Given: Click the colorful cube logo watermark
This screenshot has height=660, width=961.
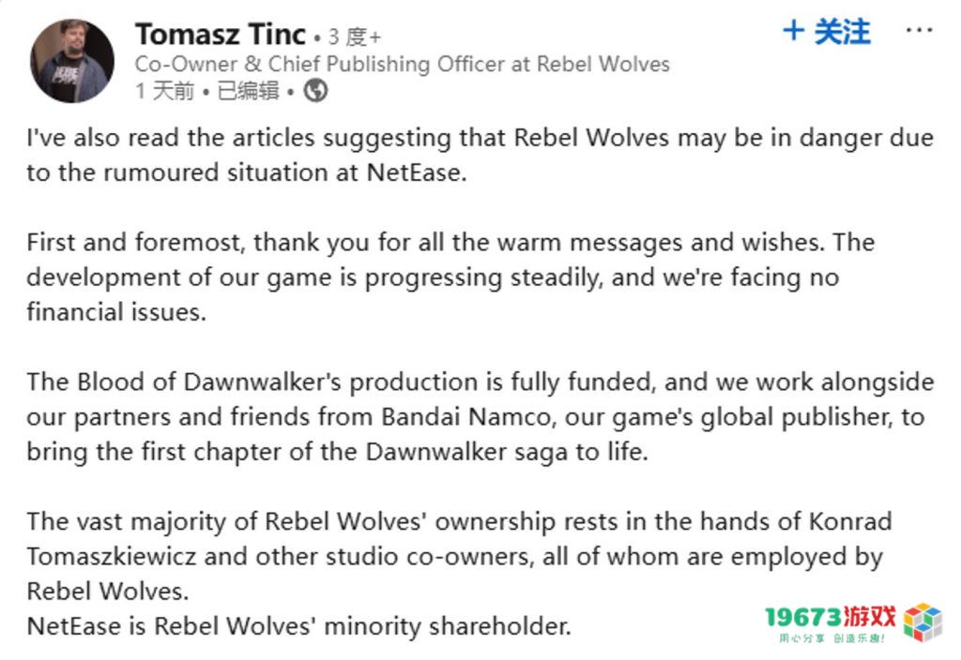Looking at the screenshot, I should point(923,622).
